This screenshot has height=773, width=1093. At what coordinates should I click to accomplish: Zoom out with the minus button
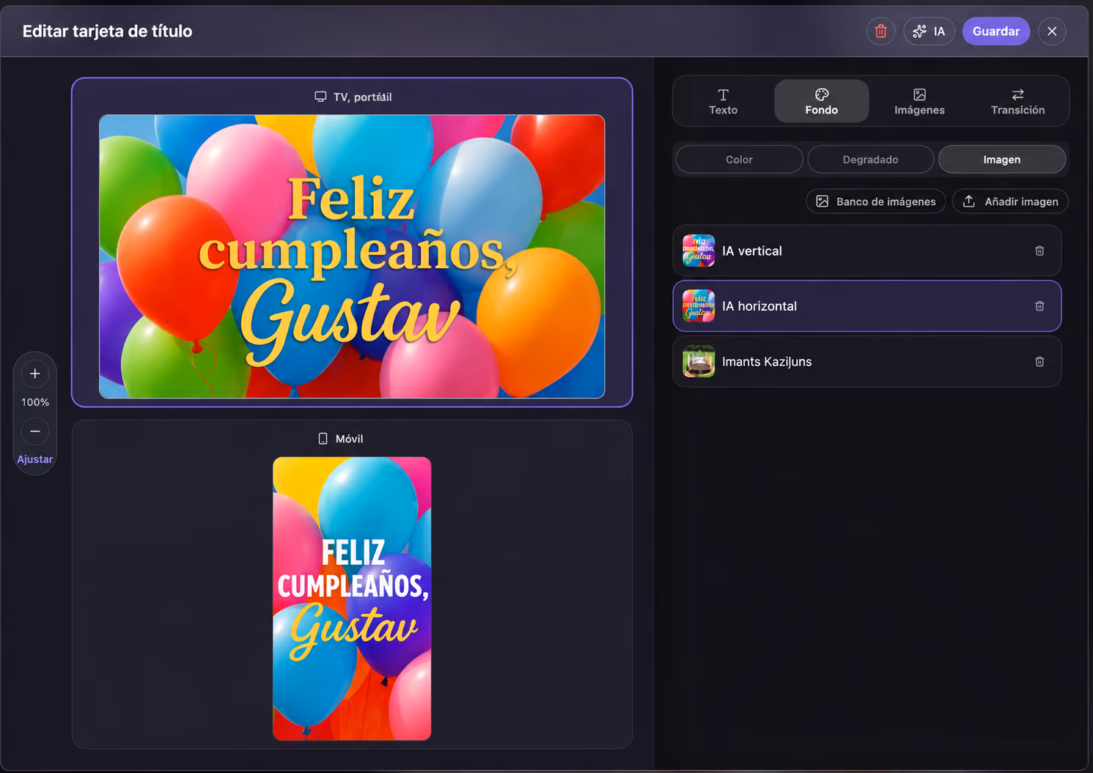[35, 431]
